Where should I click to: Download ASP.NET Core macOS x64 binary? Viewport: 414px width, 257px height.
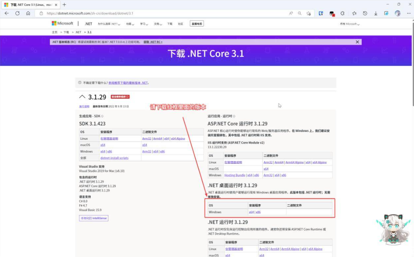pyautogui.click(x=266, y=169)
